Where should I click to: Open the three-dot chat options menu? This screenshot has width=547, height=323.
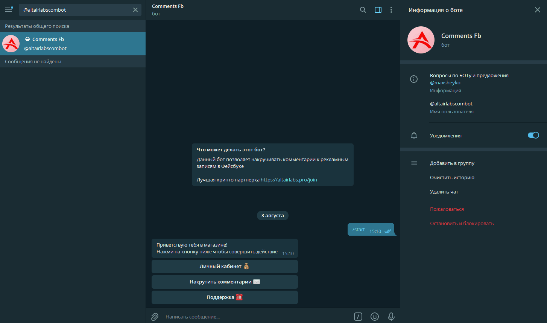[391, 10]
